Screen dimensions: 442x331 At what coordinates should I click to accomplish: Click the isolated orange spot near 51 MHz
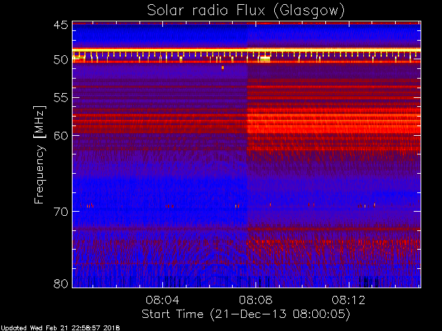click(222, 68)
